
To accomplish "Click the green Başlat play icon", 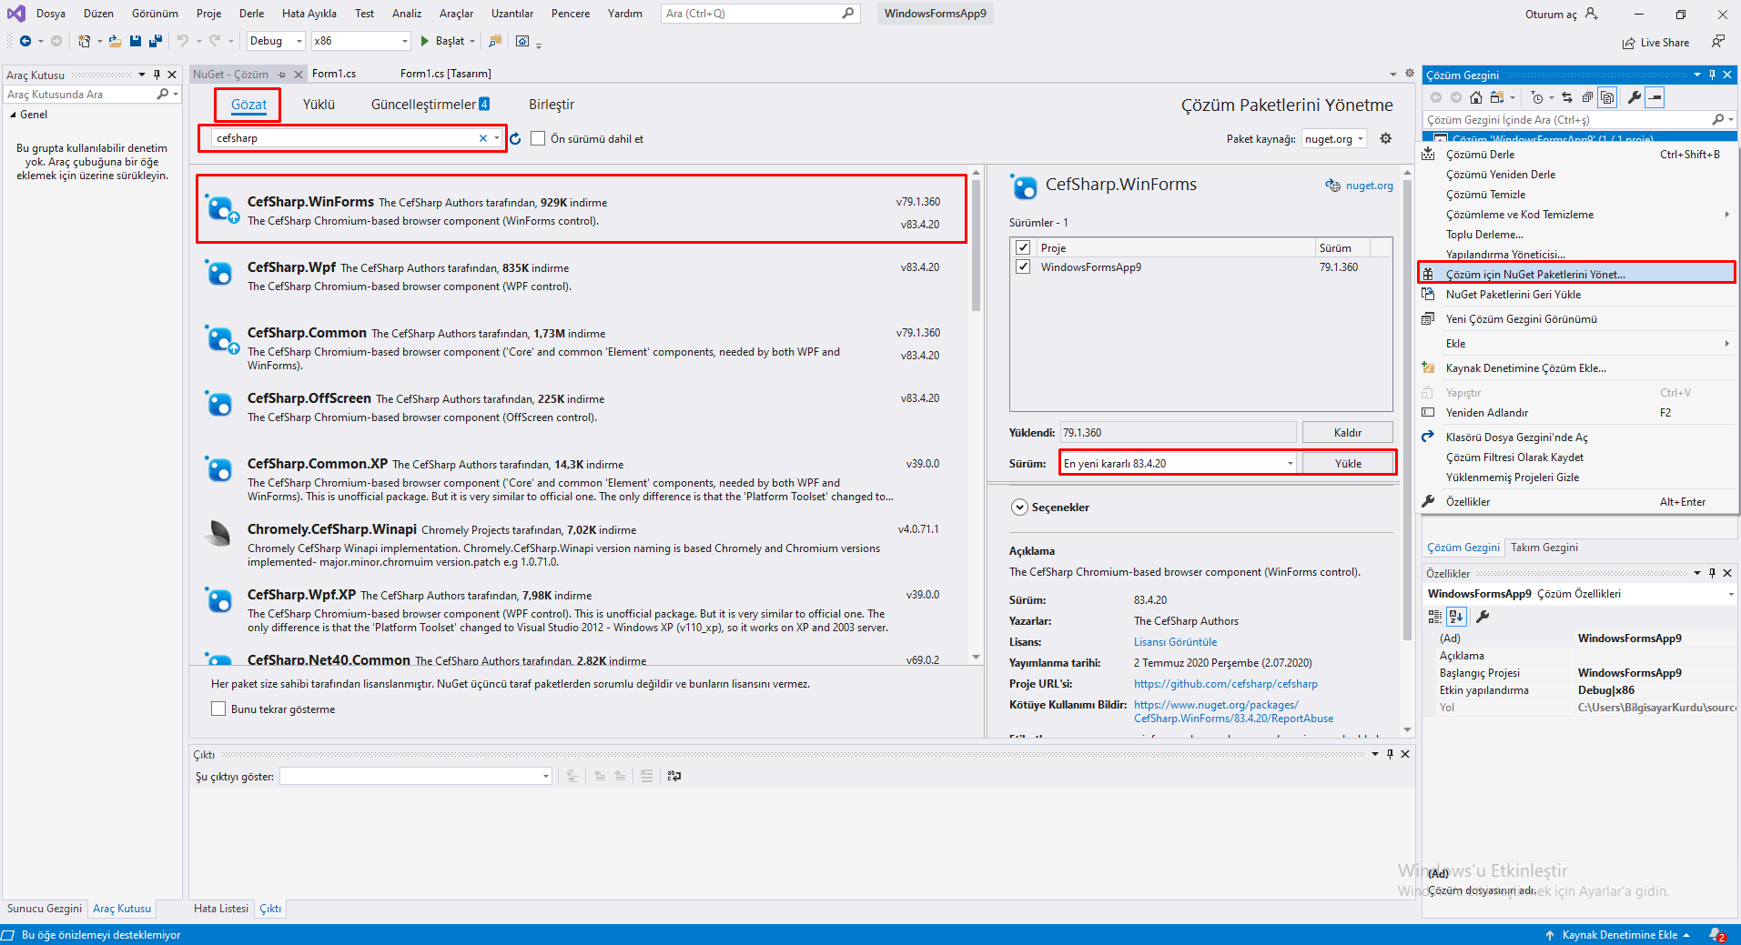I will click(425, 41).
